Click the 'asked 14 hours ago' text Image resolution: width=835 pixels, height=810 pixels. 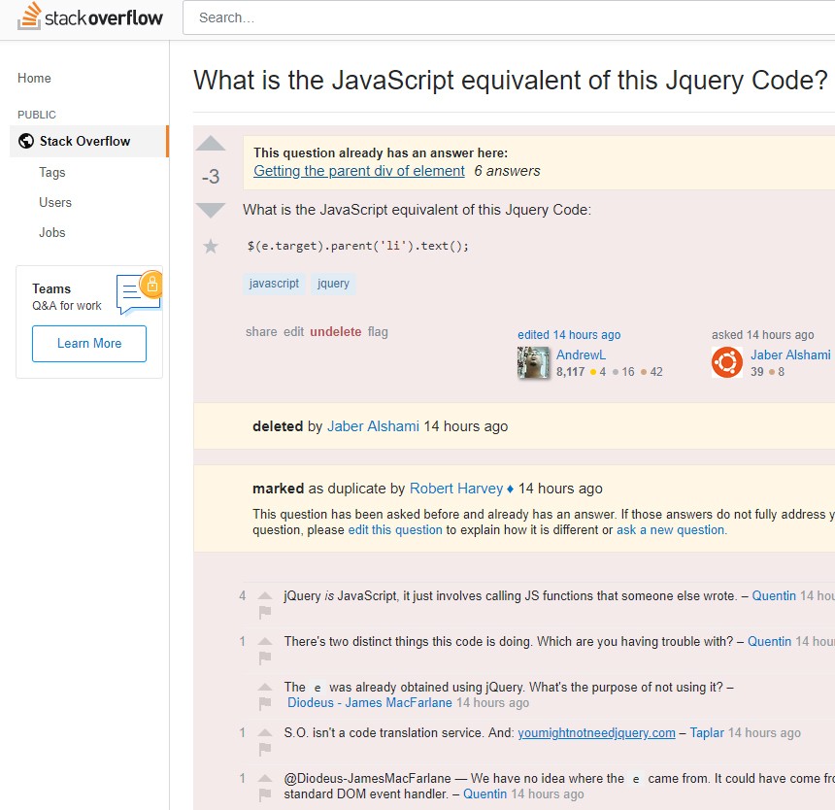pyautogui.click(x=762, y=335)
